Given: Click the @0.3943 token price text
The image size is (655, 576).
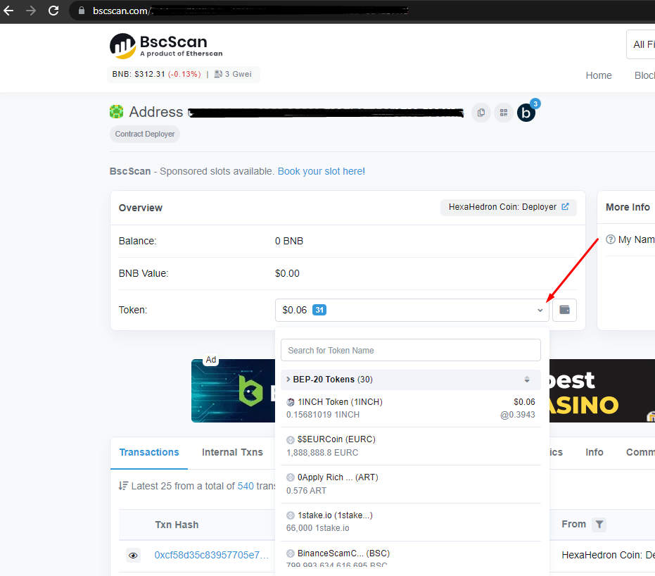Looking at the screenshot, I should [518, 415].
